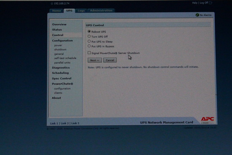Click the Help link
The width and height of the screenshot is (232, 155).
(x=195, y=3)
